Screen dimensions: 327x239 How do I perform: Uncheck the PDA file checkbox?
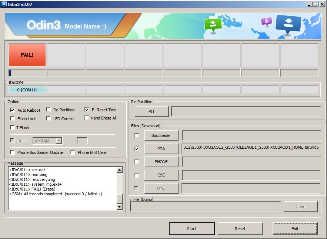[x=137, y=149]
